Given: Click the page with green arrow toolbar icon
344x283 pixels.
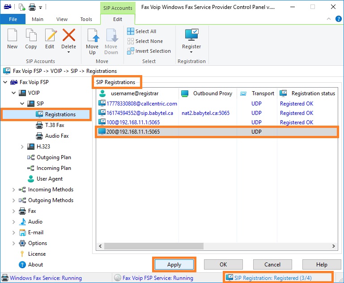Looking at the screenshot, I should pyautogui.click(x=22, y=7).
